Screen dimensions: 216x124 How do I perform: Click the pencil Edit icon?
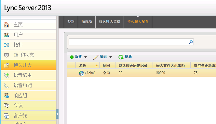point(96,57)
